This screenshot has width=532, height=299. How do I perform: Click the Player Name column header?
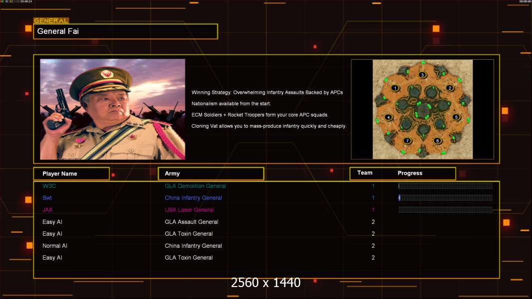(71, 174)
